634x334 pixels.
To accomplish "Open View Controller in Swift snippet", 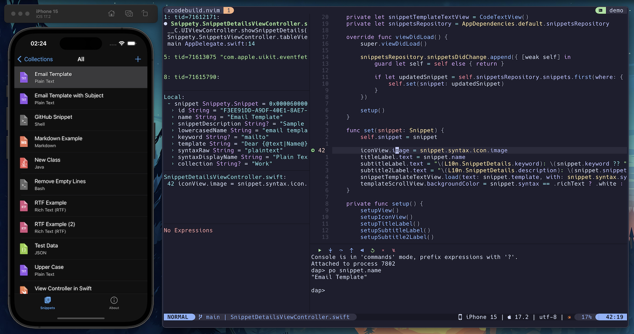I will 81,288.
